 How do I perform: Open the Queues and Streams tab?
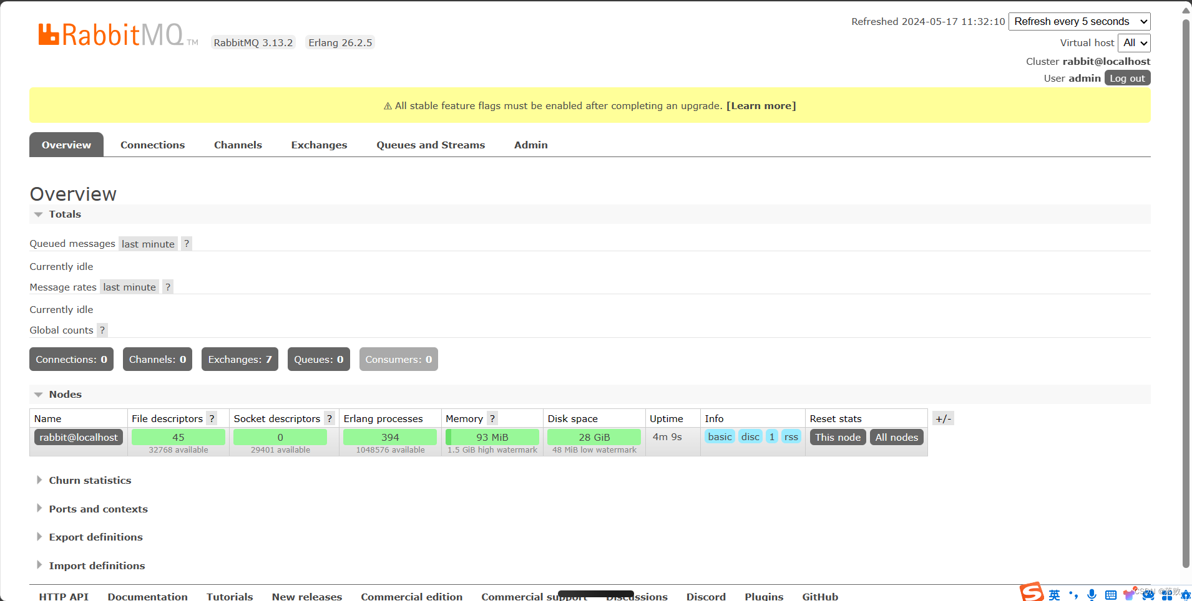pyautogui.click(x=431, y=145)
